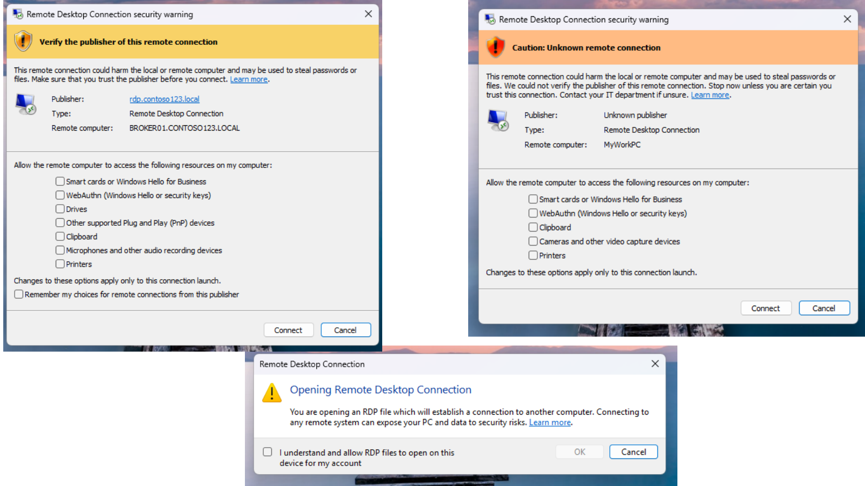Enable Smart cards checkbox in Caution dialog
This screenshot has width=865, height=486.
click(533, 199)
